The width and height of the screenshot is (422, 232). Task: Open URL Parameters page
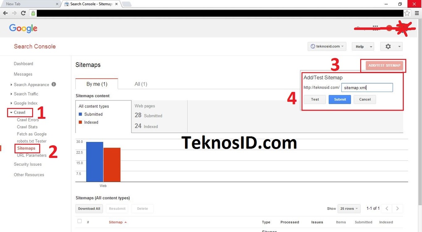click(31, 155)
